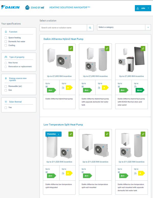Click yellow A label on split integrated card
153x198 pixels.
click(69, 173)
